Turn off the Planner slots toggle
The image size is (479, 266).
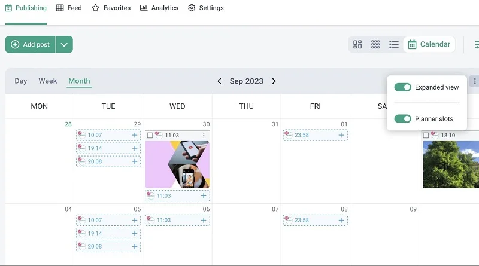point(403,119)
